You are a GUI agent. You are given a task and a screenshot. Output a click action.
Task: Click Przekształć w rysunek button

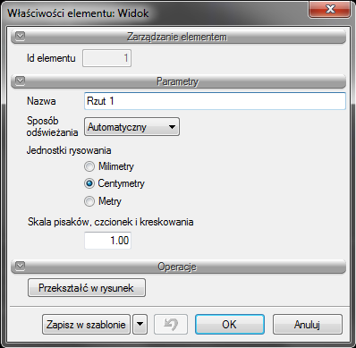point(87,288)
